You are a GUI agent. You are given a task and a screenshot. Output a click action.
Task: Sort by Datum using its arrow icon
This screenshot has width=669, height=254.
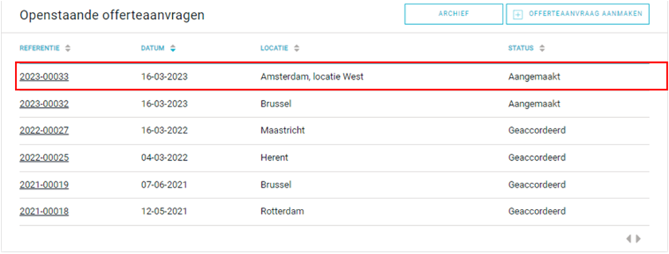[172, 49]
